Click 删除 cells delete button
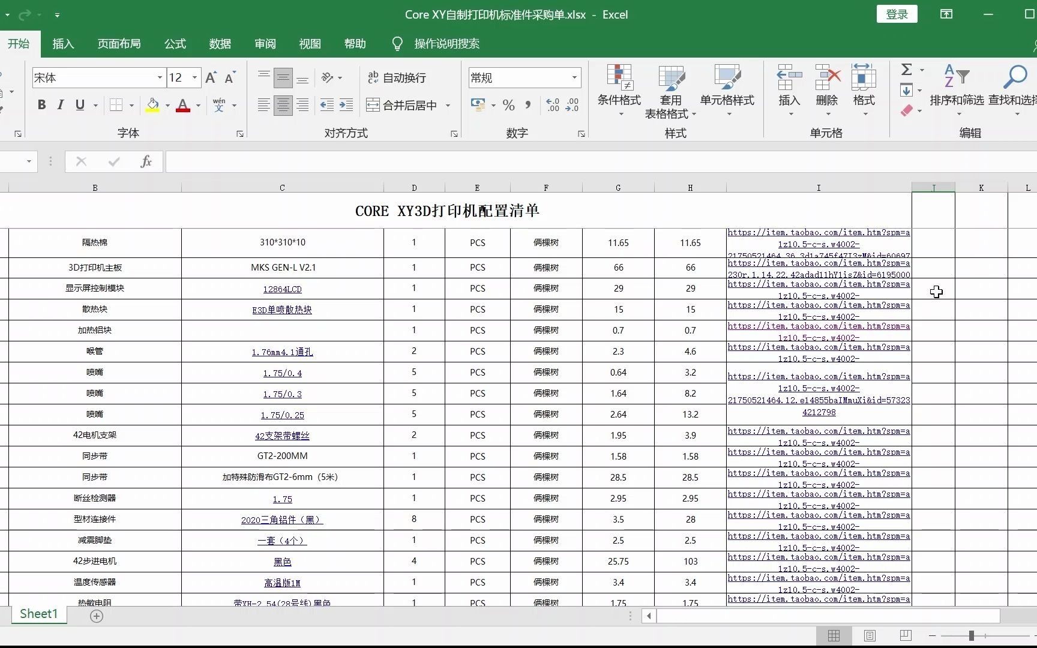The width and height of the screenshot is (1037, 648). 827,90
